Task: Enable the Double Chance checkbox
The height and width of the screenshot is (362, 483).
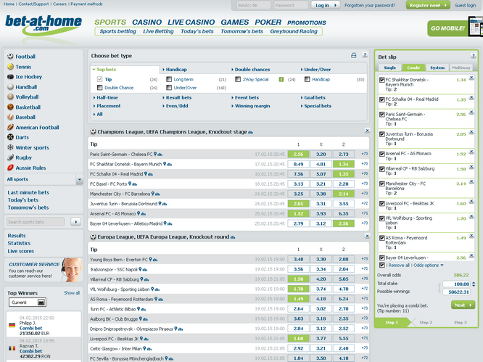Action: point(99,88)
